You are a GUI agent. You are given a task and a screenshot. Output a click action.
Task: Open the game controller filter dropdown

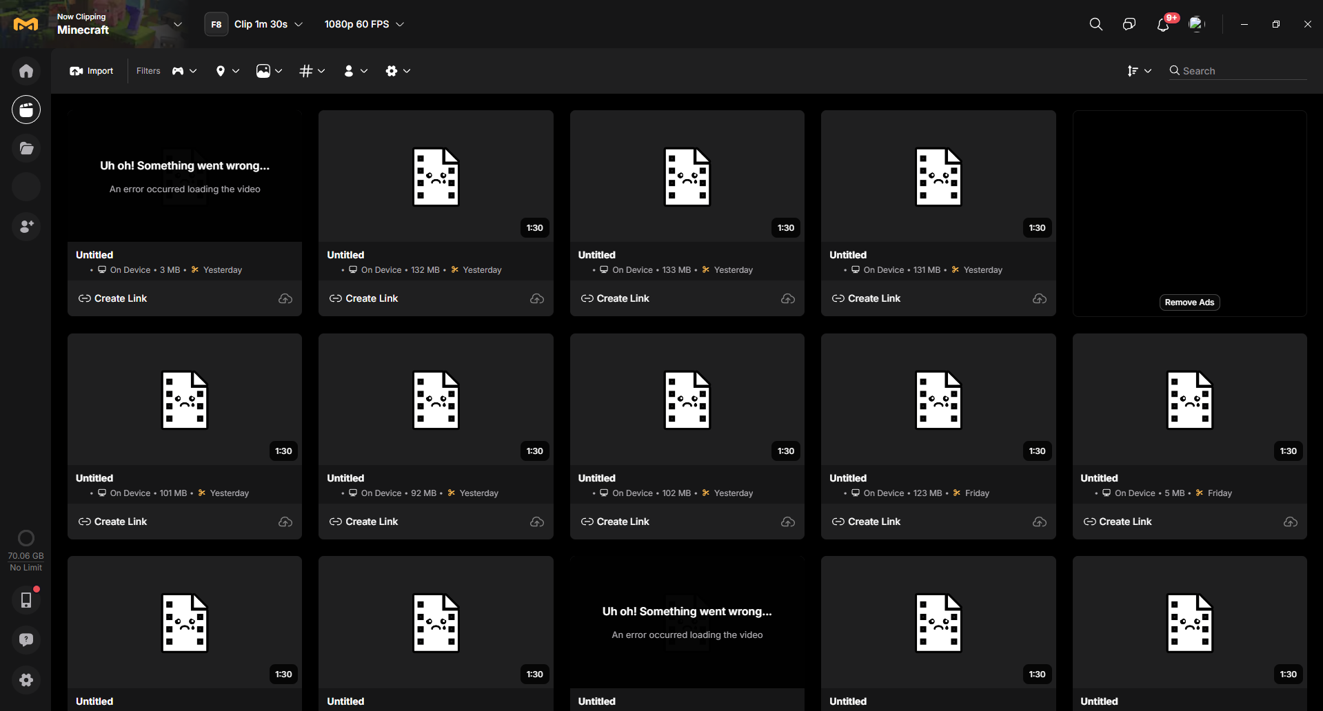[184, 71]
